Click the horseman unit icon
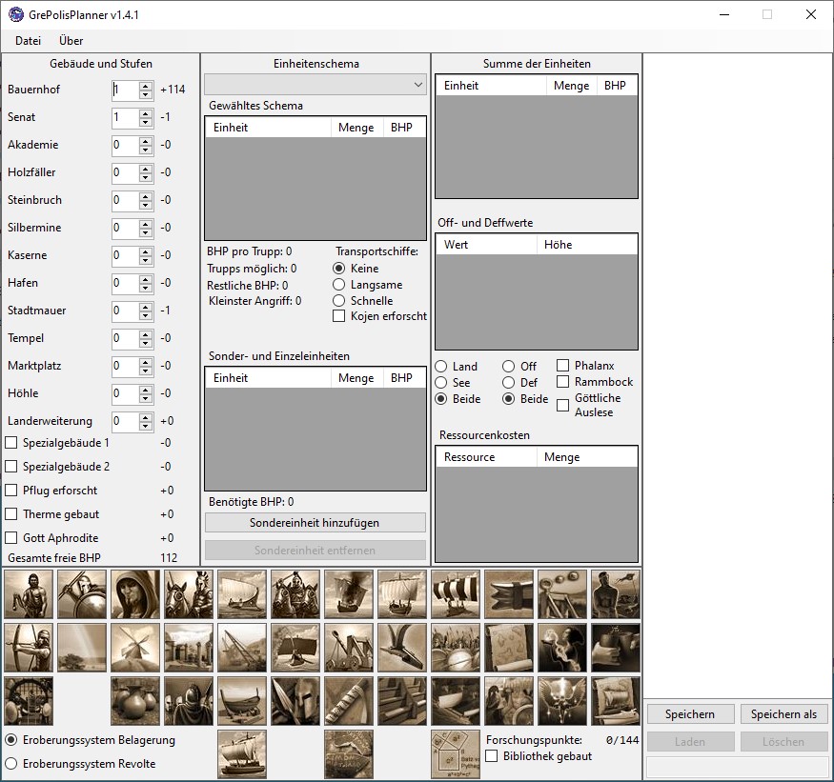Screen dimensions: 834x782 [x=189, y=592]
